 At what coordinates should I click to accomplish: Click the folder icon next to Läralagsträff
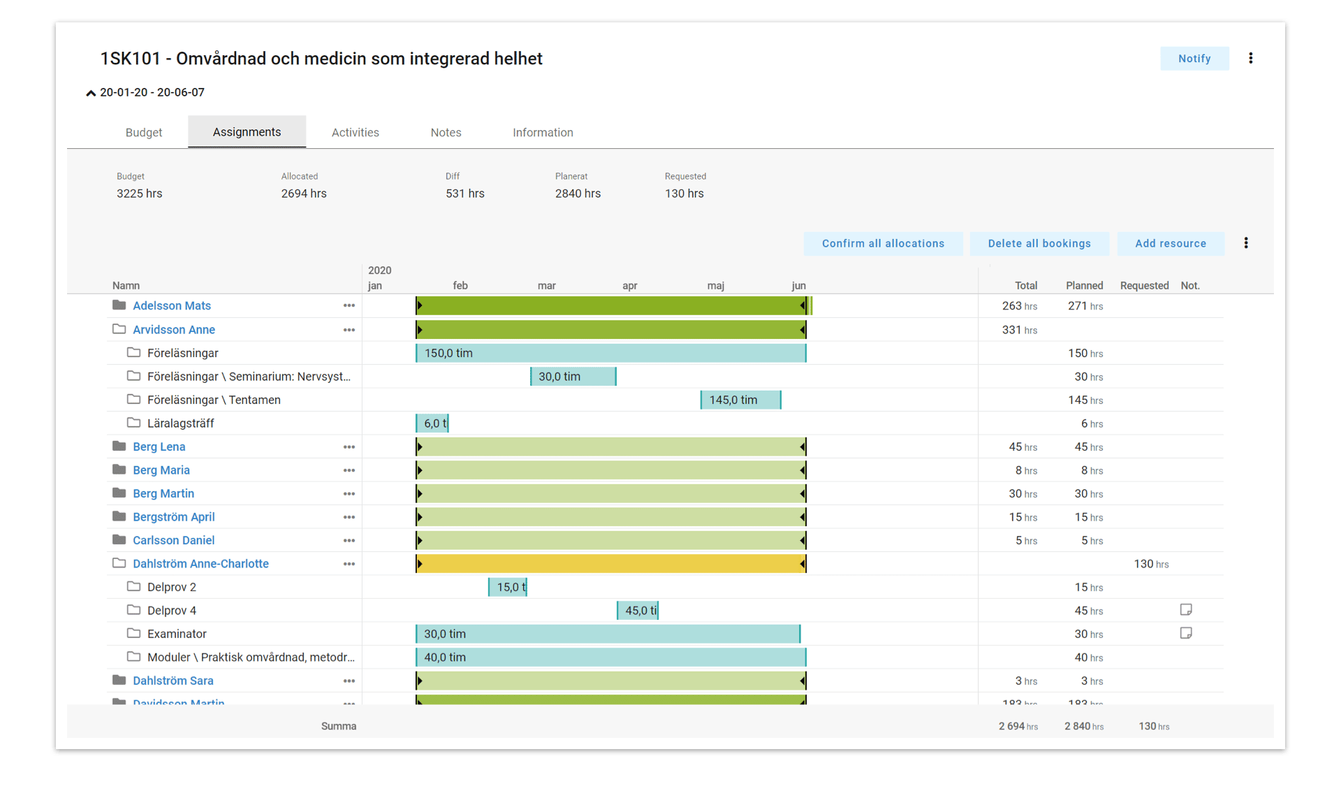click(x=133, y=423)
